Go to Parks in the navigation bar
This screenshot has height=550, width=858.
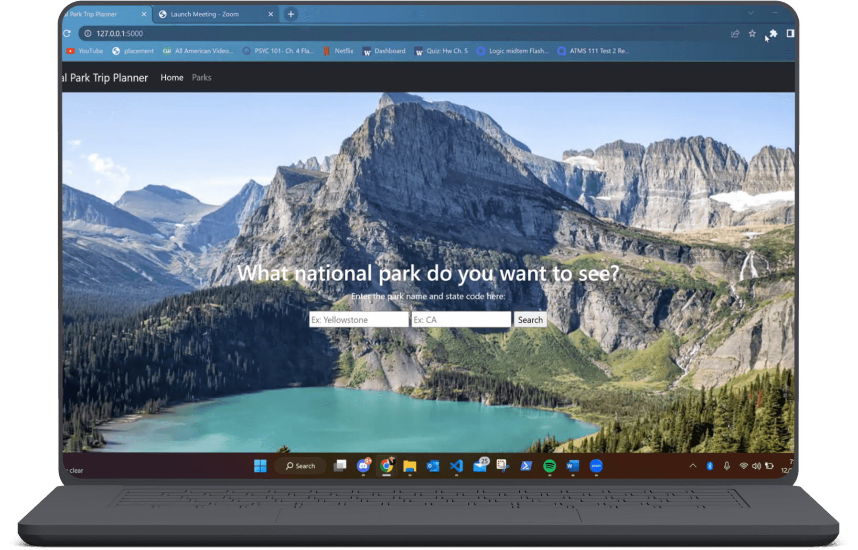click(202, 77)
